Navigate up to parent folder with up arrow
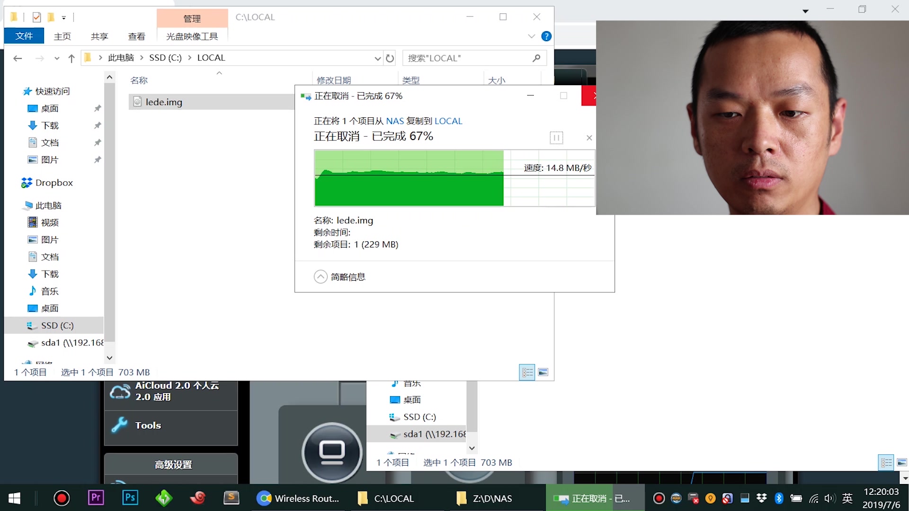This screenshot has height=511, width=909. click(x=71, y=58)
